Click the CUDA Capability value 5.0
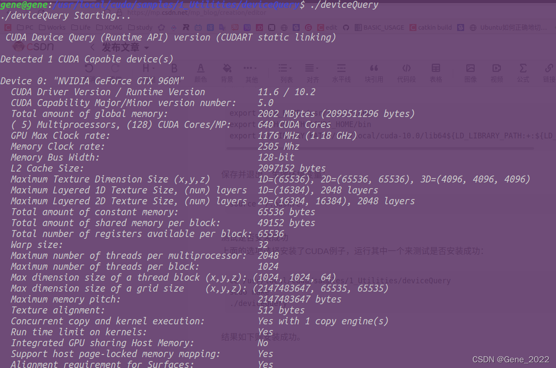Image resolution: width=556 pixels, height=368 pixels. pos(266,103)
